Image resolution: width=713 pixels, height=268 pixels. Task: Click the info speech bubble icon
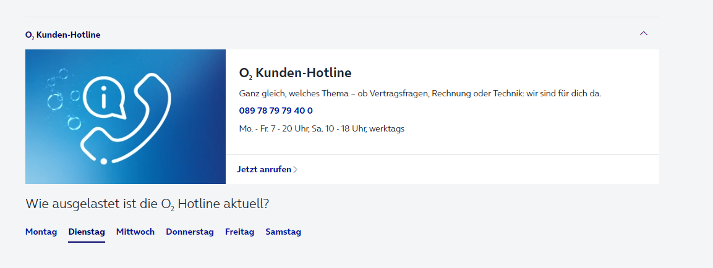point(104,99)
